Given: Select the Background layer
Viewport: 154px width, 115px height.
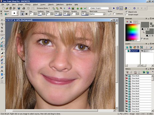Looking at the screenshot, I should (x=134, y=51).
